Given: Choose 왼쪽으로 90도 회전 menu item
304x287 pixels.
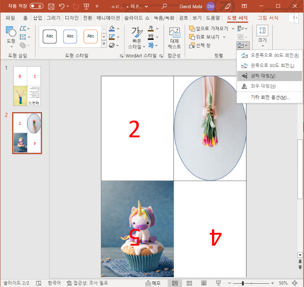Looking at the screenshot, I should pos(269,65).
